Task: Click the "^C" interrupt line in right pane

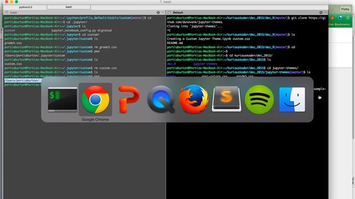Action: point(169,30)
